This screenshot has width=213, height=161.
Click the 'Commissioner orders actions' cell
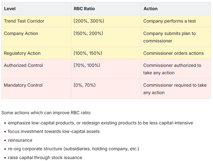click(173, 53)
